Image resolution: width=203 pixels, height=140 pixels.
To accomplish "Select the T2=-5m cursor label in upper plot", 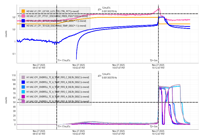I will coord(154,61).
